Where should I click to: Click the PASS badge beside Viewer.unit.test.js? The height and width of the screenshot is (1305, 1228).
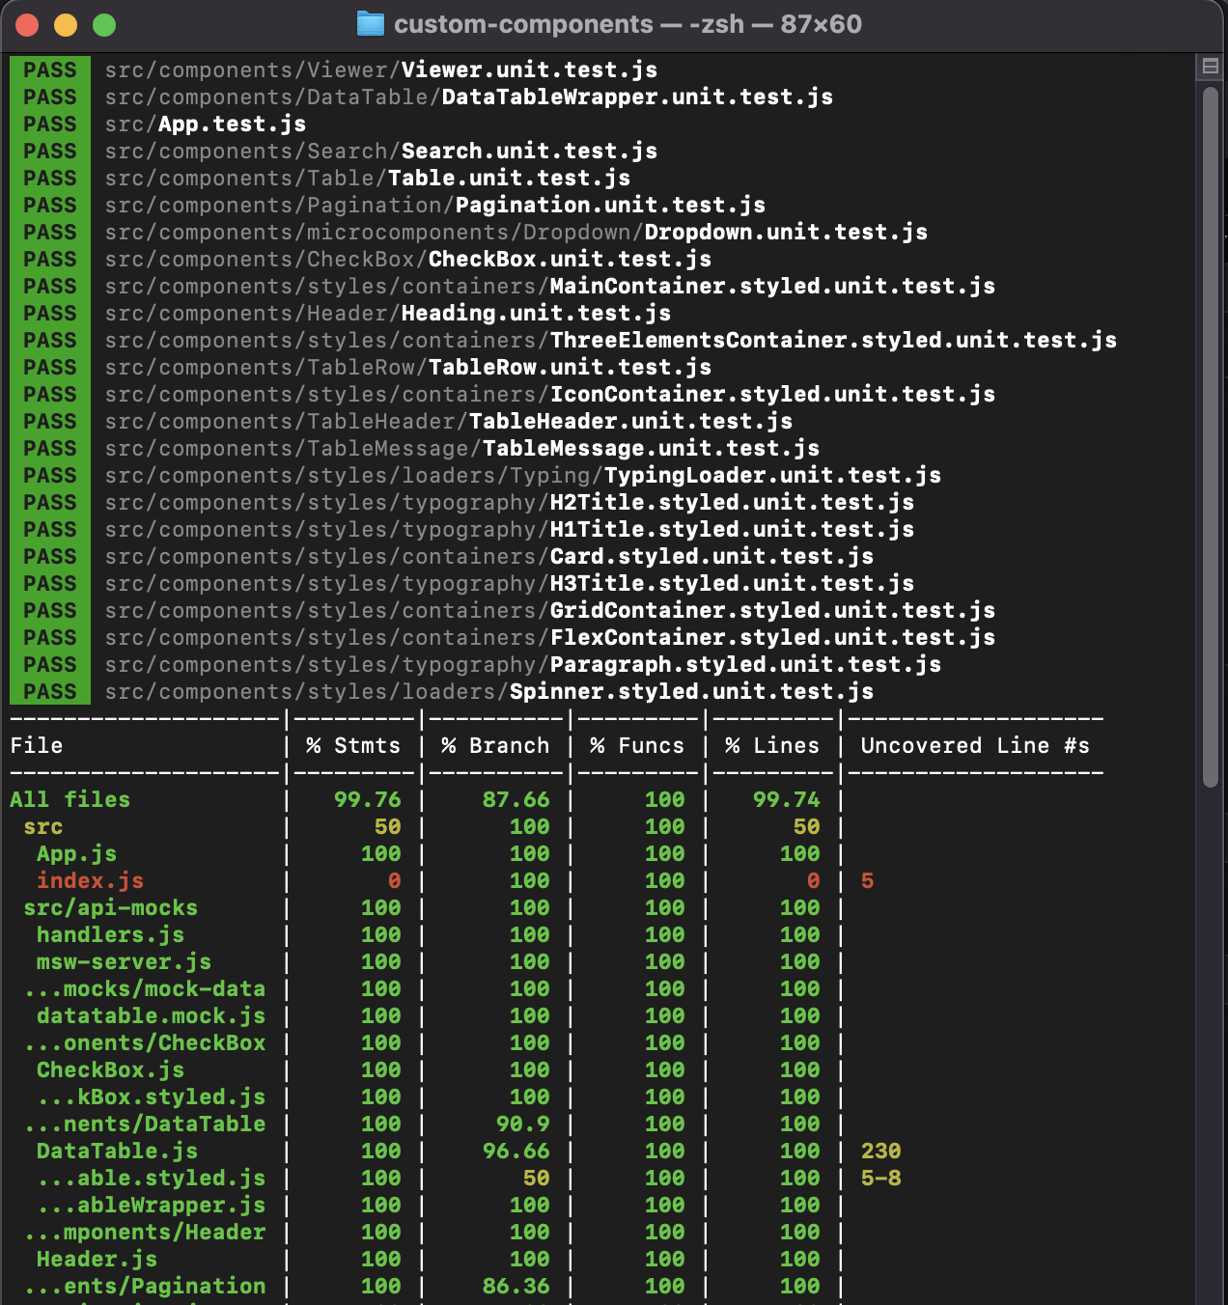tap(50, 70)
